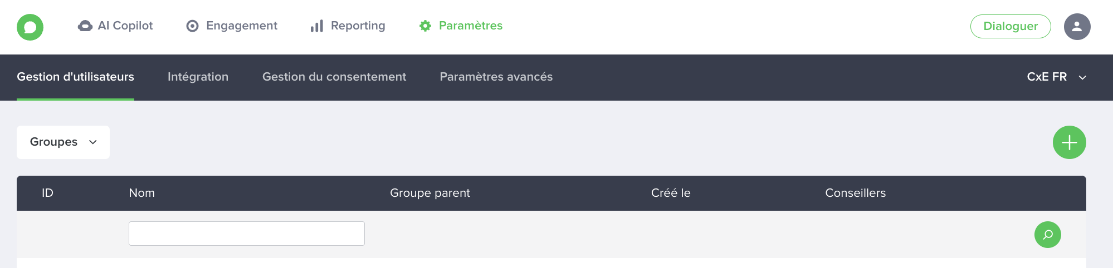Viewport: 1113px width, 268px height.
Task: Select the Gestion d'utilisateurs tab
Action: pyautogui.click(x=75, y=77)
